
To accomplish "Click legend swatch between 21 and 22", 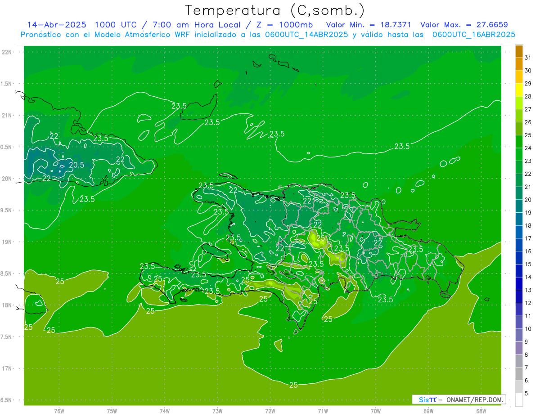I will pos(519,180).
